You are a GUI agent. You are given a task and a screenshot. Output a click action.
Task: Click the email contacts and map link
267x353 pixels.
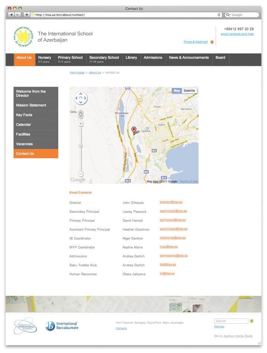tap(237, 34)
